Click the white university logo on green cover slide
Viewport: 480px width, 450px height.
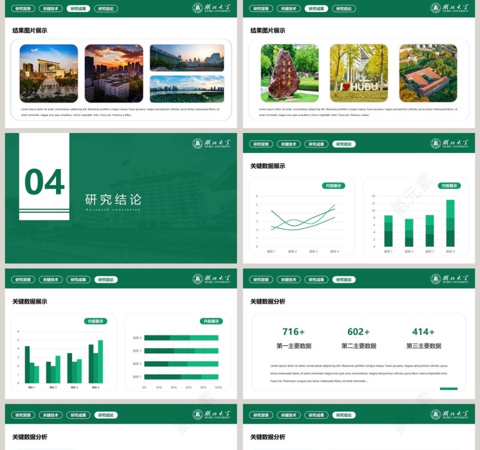pyautogui.click(x=197, y=142)
